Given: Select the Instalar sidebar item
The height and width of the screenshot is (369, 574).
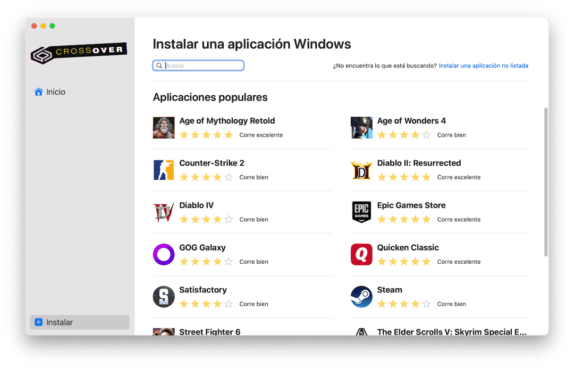Looking at the screenshot, I should 80,322.
